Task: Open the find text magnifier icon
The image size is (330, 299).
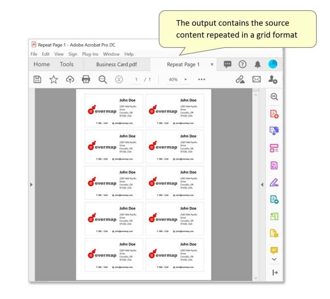Action: point(103,79)
